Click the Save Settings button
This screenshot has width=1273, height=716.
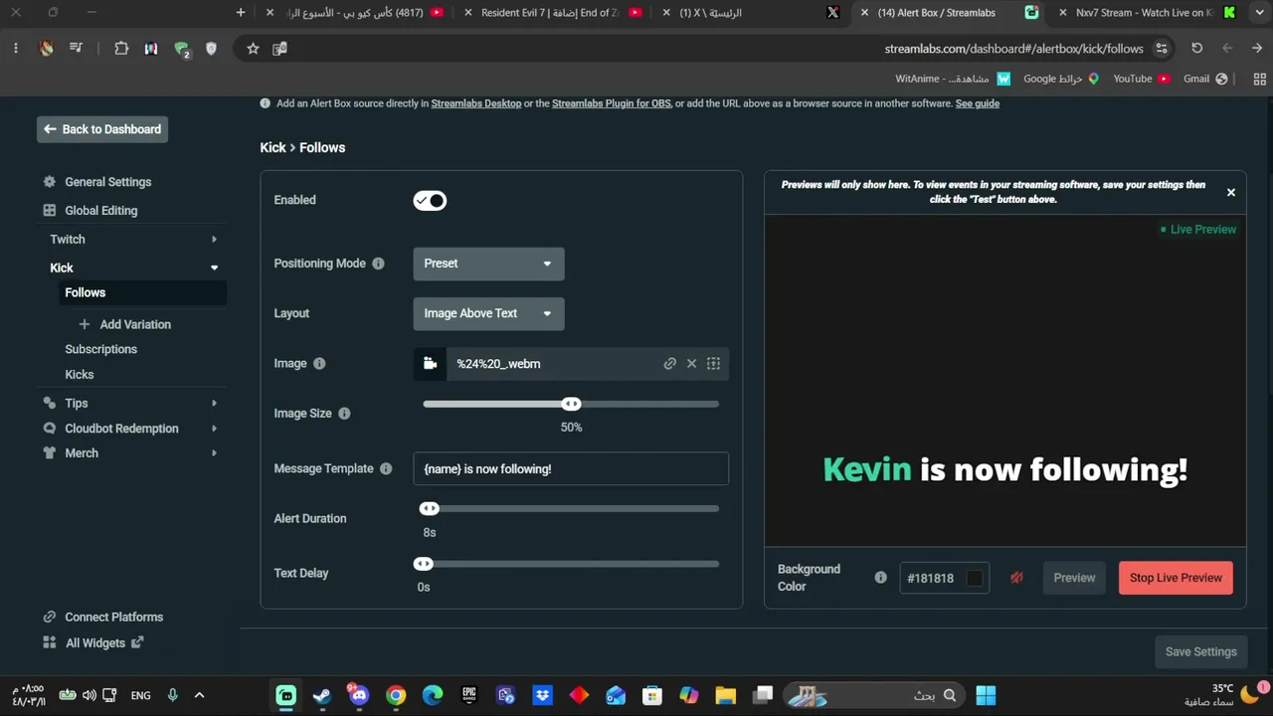[x=1201, y=651]
